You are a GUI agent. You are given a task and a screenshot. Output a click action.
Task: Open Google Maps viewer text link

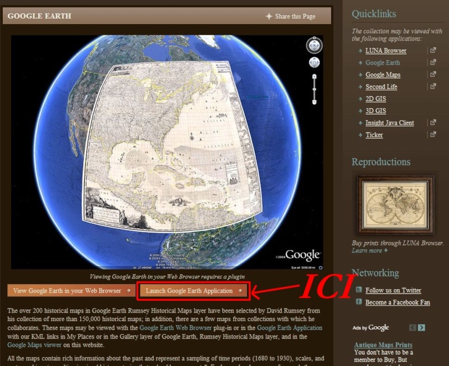[x=34, y=345]
